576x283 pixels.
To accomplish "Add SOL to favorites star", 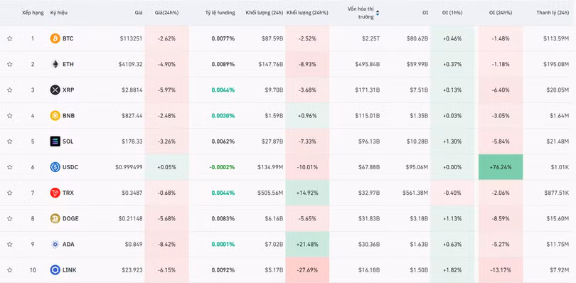I will pos(9,141).
